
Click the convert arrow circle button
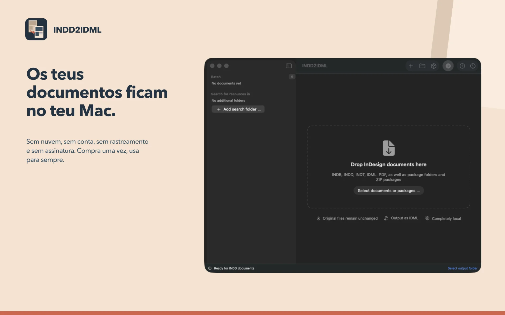448,66
